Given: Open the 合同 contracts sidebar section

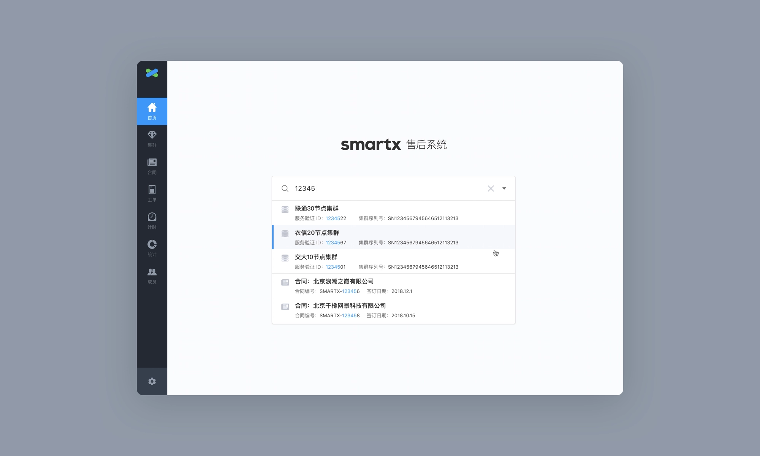Looking at the screenshot, I should click(x=152, y=166).
